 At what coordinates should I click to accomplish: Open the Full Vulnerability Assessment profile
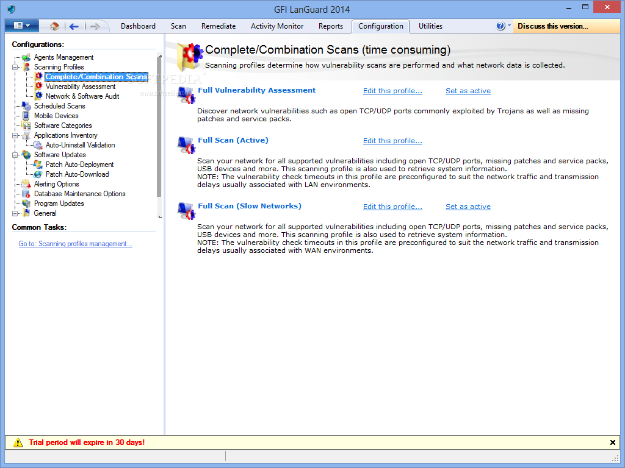click(x=256, y=90)
